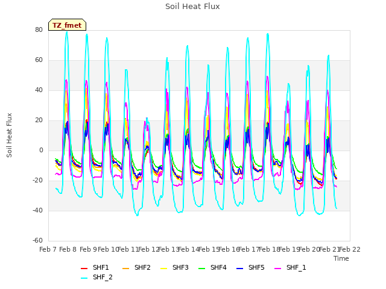Click the -40 y-axis tick label
The height and width of the screenshot is (289, 386).
point(37,210)
